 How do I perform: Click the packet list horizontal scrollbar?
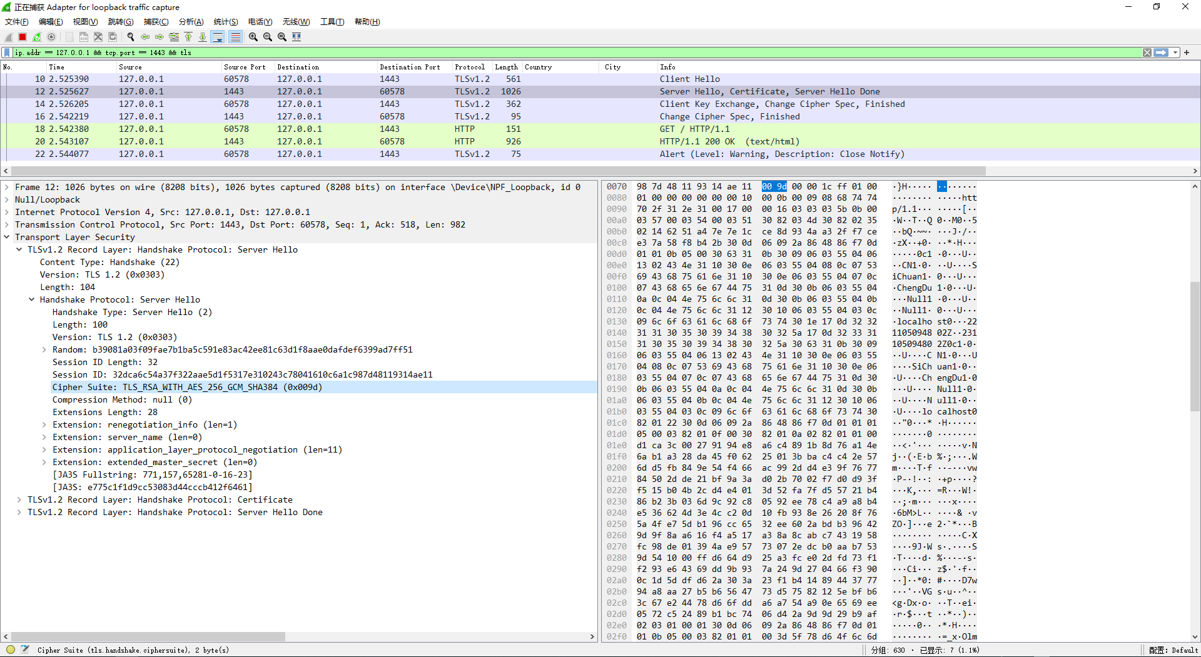click(x=498, y=171)
